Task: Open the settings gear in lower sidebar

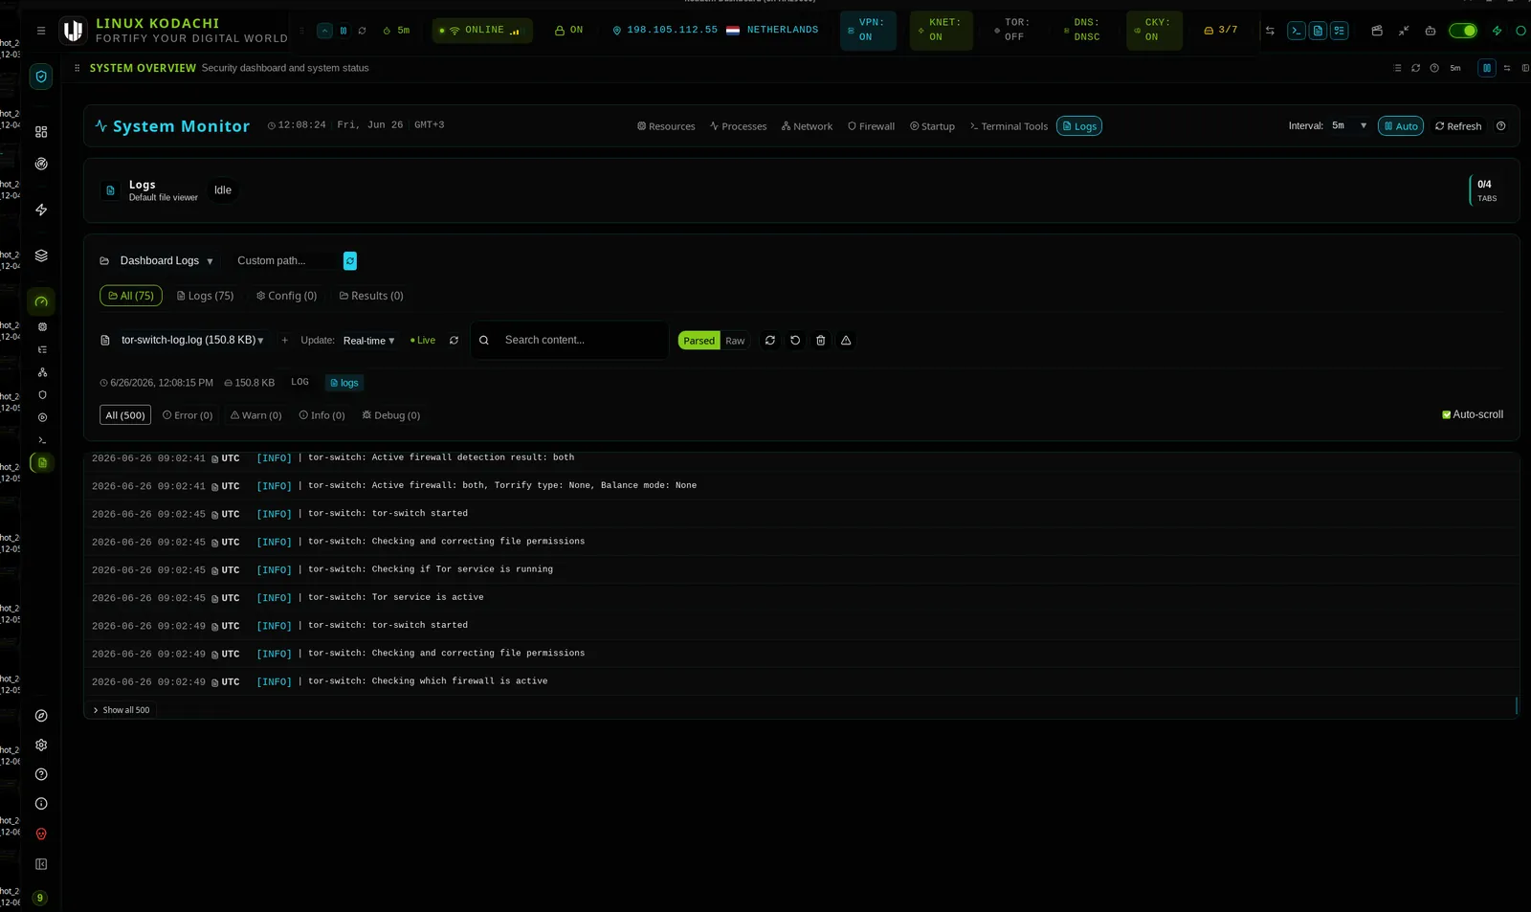Action: pos(41,745)
